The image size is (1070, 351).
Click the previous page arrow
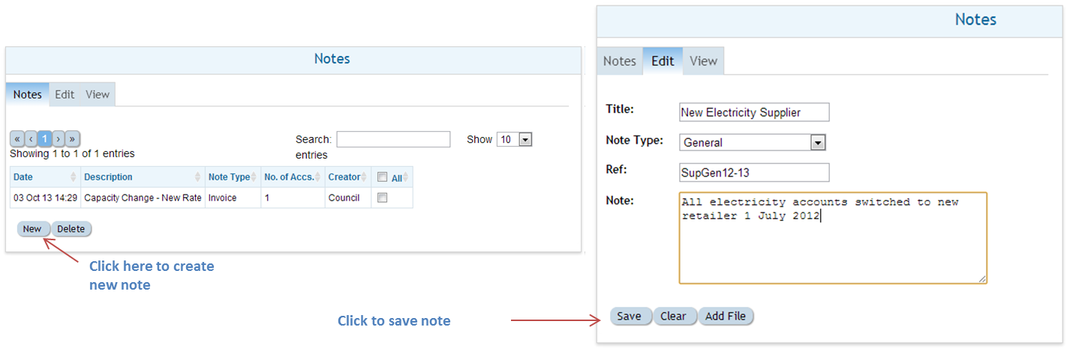pos(31,139)
